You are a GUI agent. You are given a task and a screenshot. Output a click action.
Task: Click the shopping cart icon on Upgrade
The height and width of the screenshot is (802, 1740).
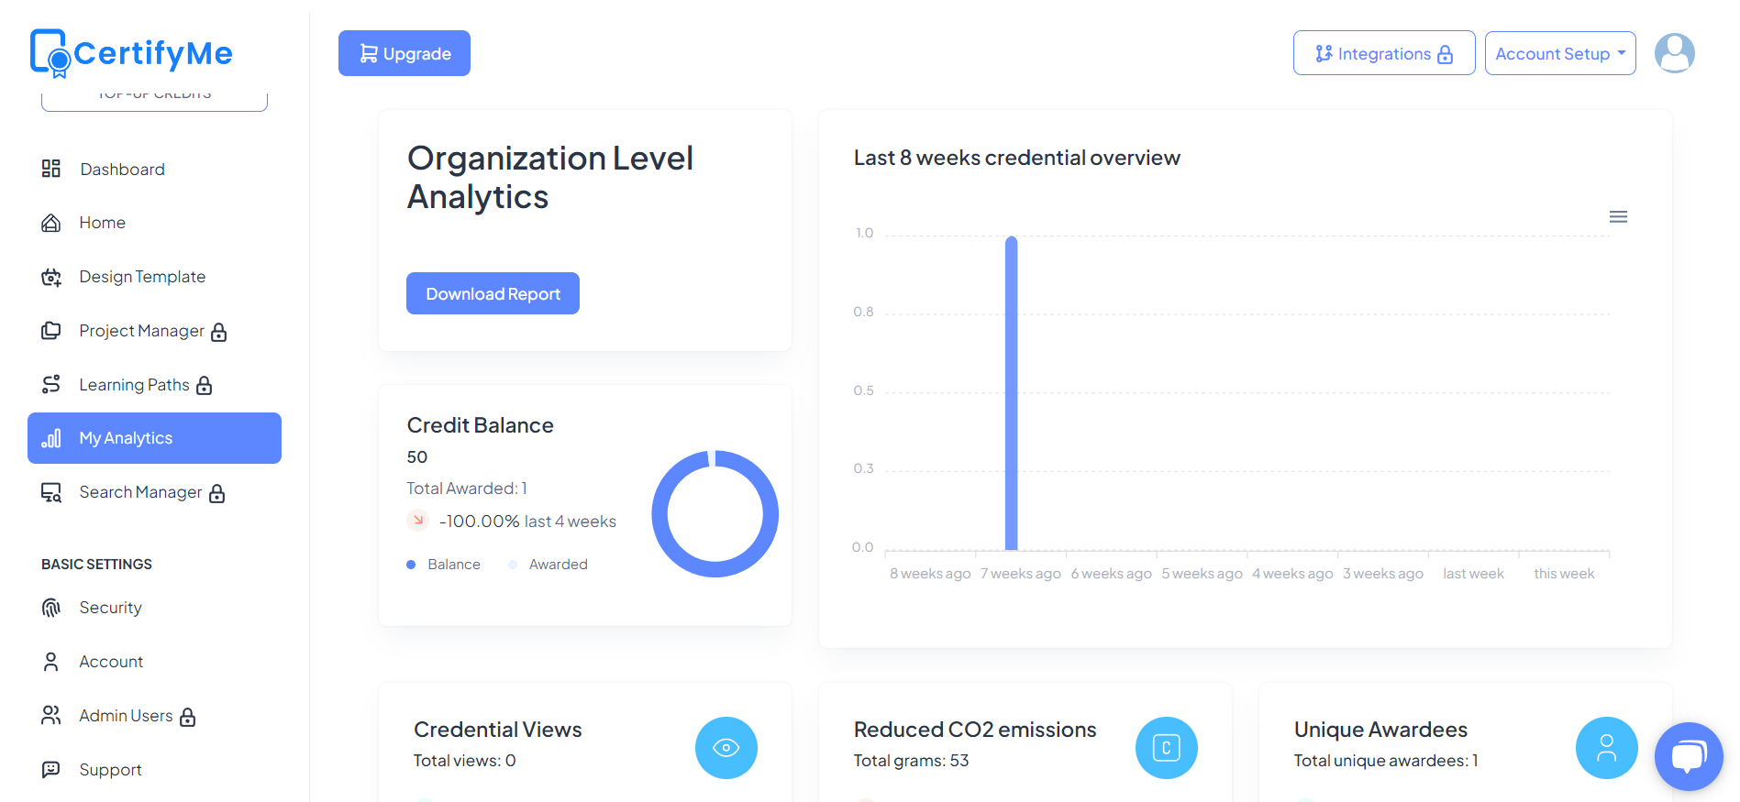(x=369, y=53)
